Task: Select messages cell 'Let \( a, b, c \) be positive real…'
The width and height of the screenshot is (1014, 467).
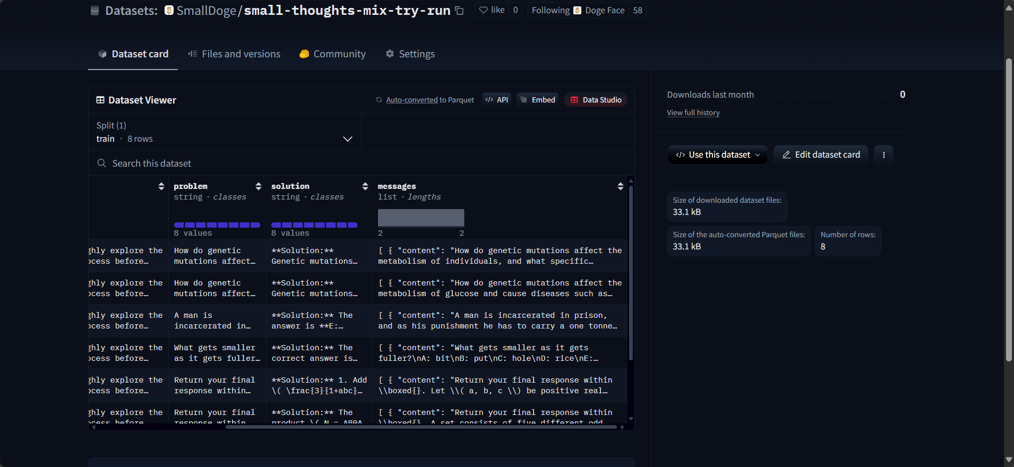Action: pos(500,385)
